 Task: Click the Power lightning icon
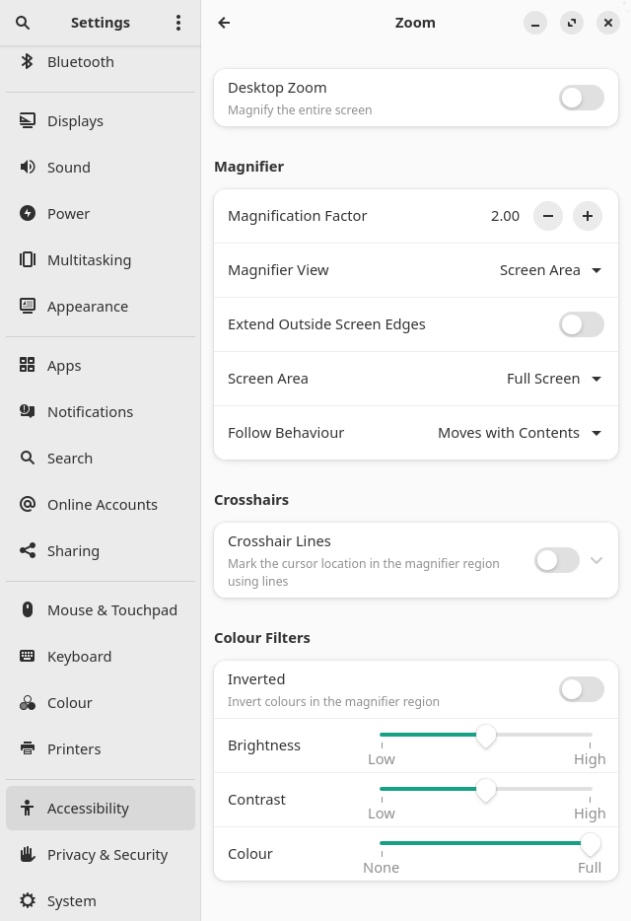(x=27, y=213)
